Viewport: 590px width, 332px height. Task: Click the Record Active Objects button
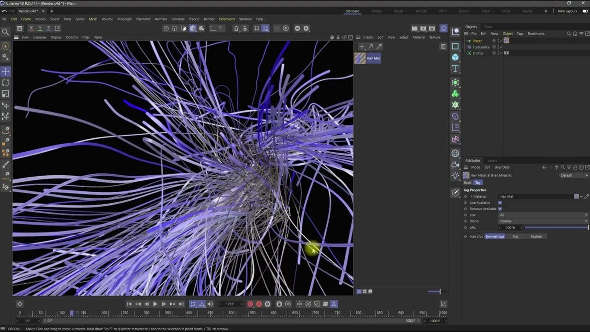pos(250,304)
